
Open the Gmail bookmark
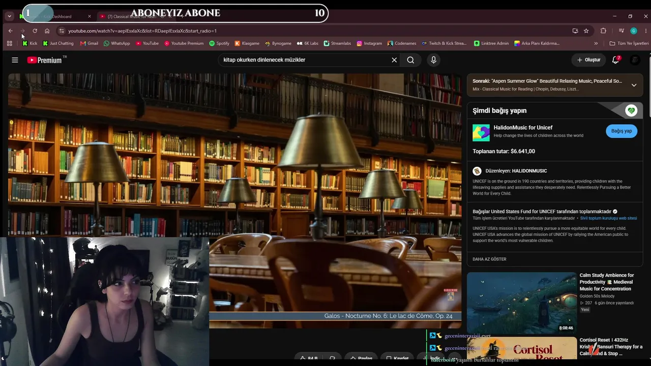pos(89,43)
